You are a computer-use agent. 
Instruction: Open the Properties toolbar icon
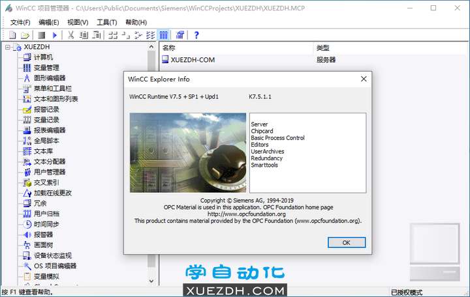(x=180, y=35)
